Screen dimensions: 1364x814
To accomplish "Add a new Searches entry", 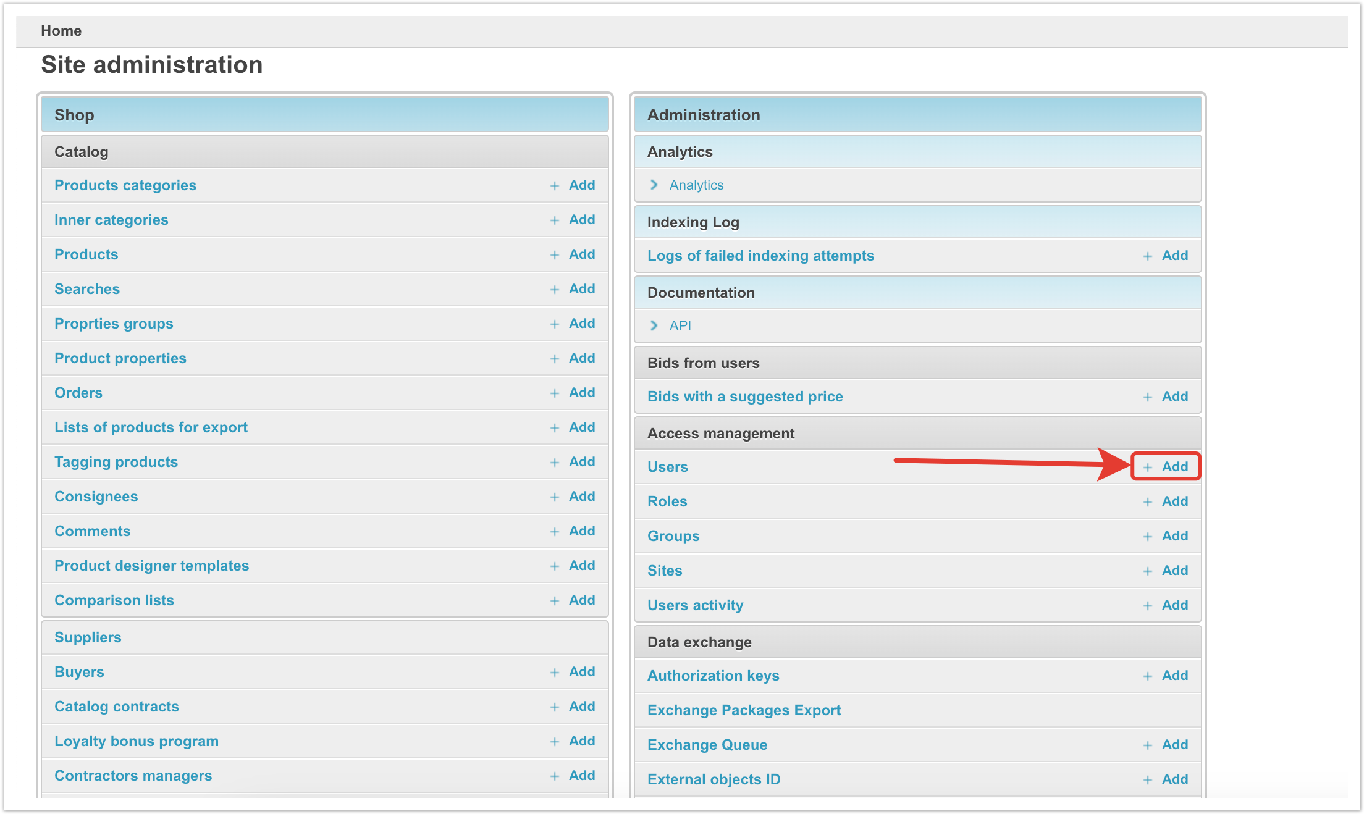I will (x=581, y=289).
